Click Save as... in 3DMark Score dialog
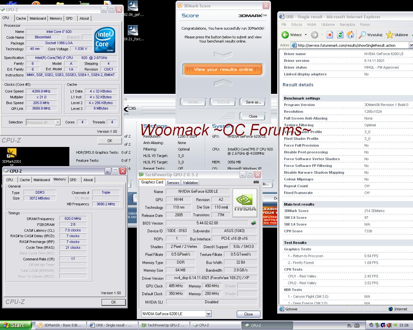413x330 pixels. (253, 102)
